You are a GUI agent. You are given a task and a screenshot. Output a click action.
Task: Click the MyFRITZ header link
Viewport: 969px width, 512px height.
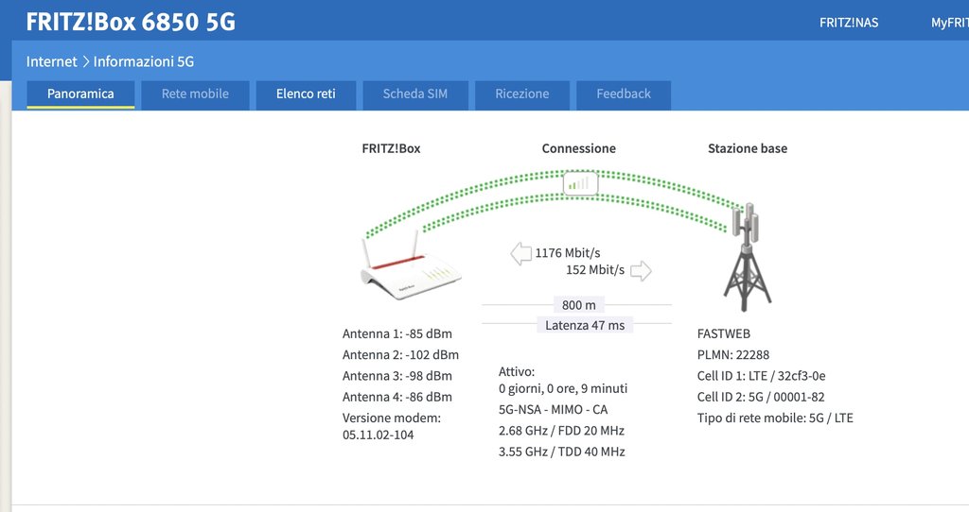point(950,23)
